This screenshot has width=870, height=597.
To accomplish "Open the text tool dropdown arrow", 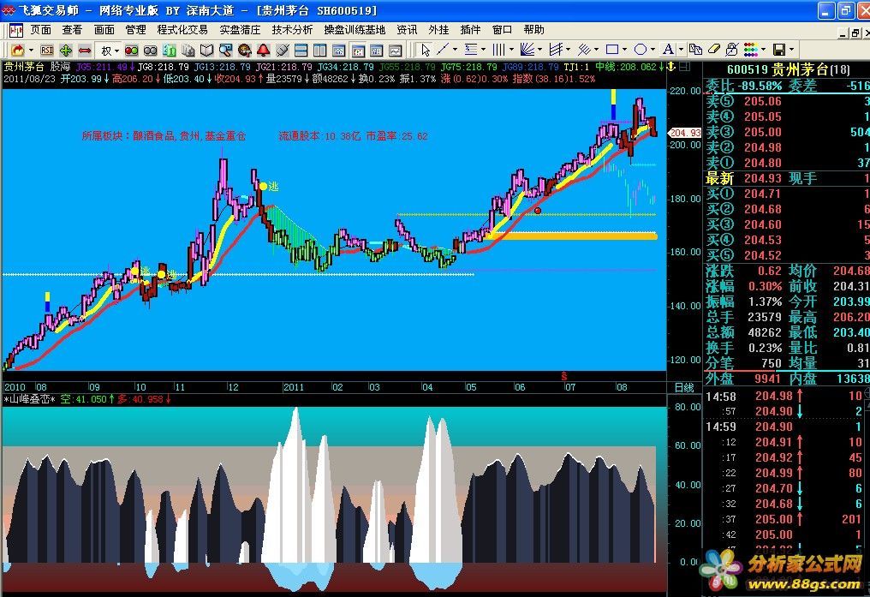I will click(x=681, y=50).
